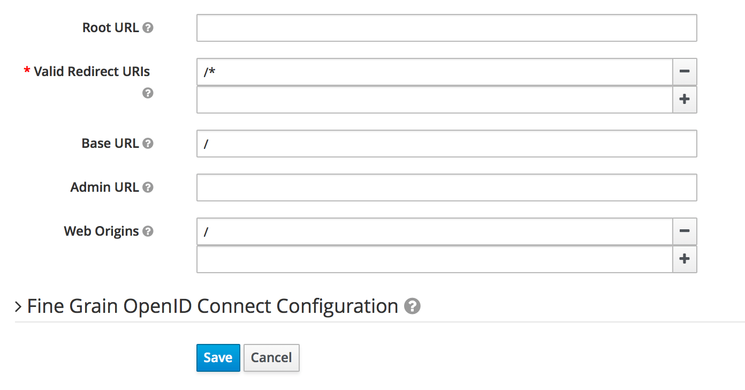Open the Root URL help tooltip icon
Screen dimensions: 745x390
(148, 28)
